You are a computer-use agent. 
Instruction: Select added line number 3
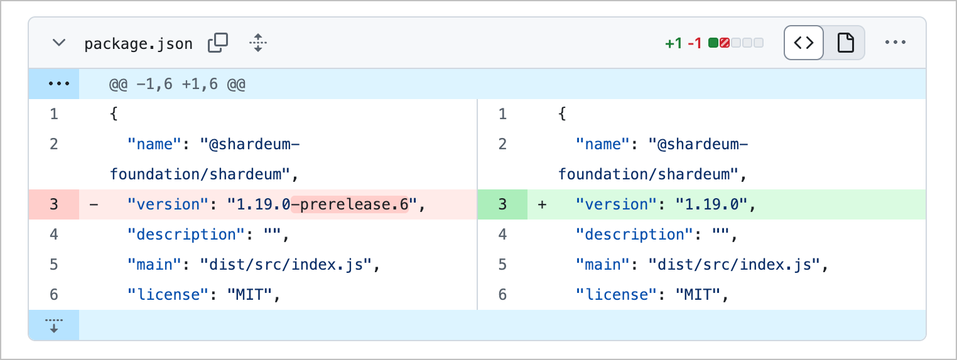click(502, 204)
